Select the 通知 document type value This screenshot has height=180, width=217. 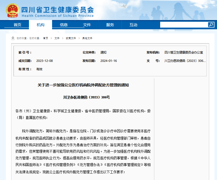(x=103, y=52)
